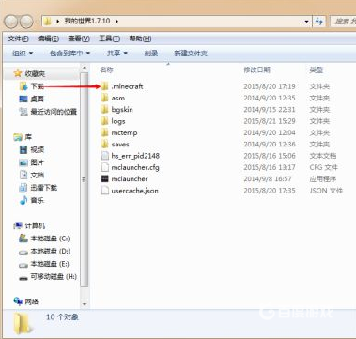The width and height of the screenshot is (356, 339).
Task: Open 包含到库中 dropdown
Action: (70, 54)
